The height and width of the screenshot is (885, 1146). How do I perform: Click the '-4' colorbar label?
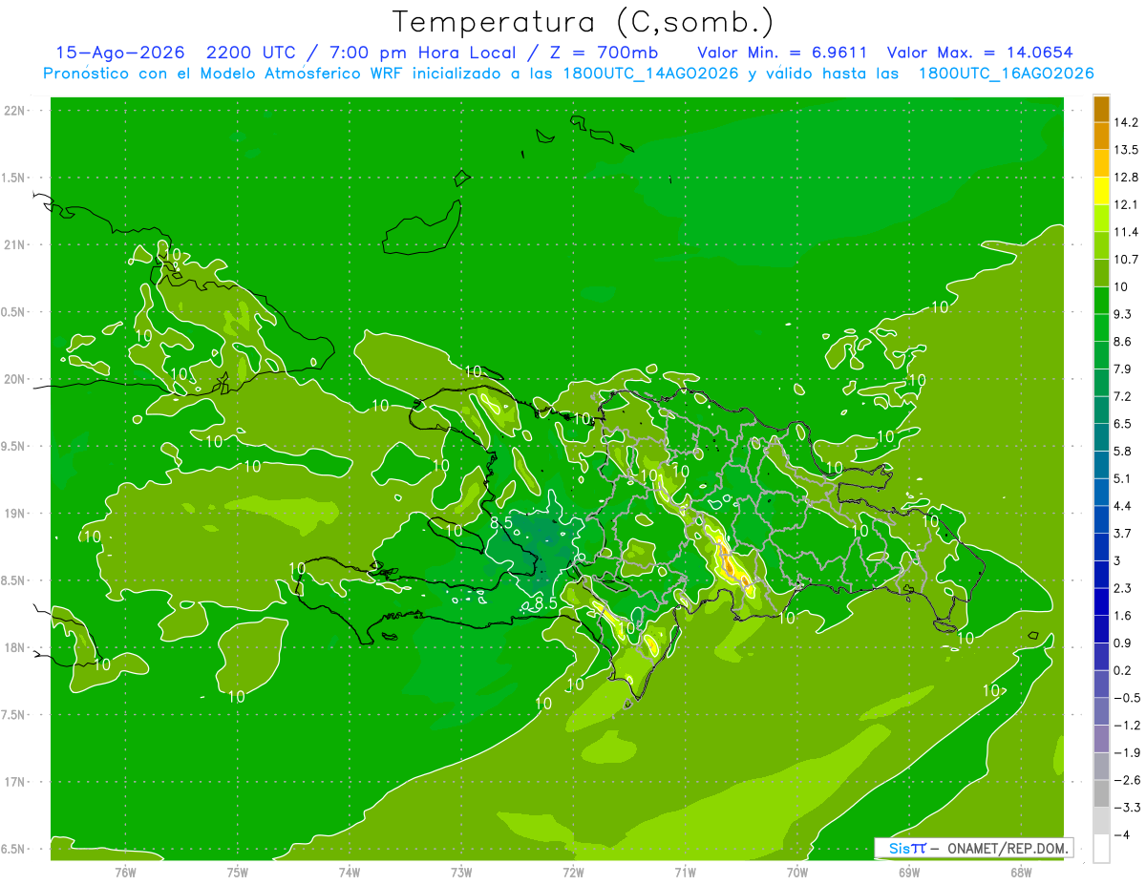coord(1121,834)
